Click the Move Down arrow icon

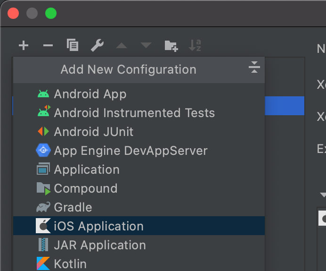pos(146,45)
